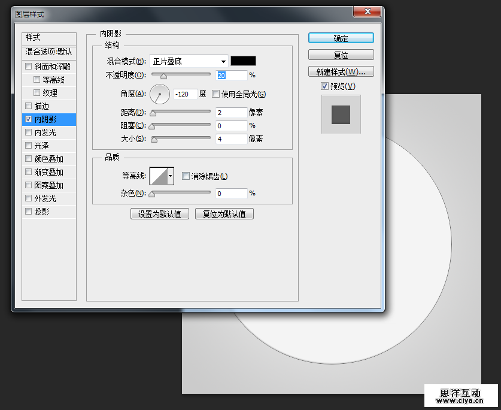Expand the 等高线 contour picker arrow

tap(171, 176)
